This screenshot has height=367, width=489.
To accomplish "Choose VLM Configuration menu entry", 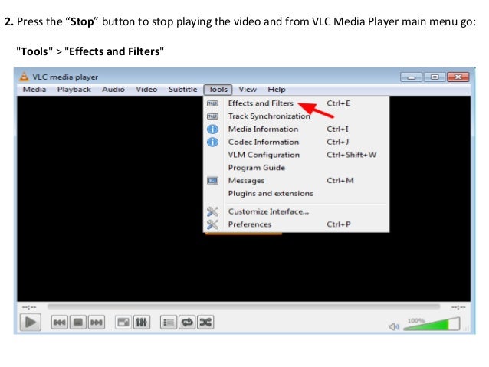I will click(296, 155).
